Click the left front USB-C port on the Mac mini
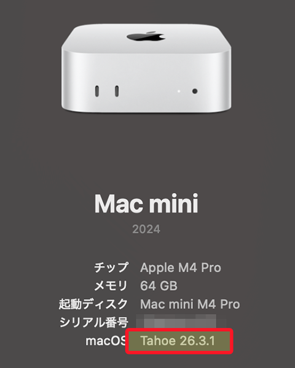The image size is (295, 368). 97,91
